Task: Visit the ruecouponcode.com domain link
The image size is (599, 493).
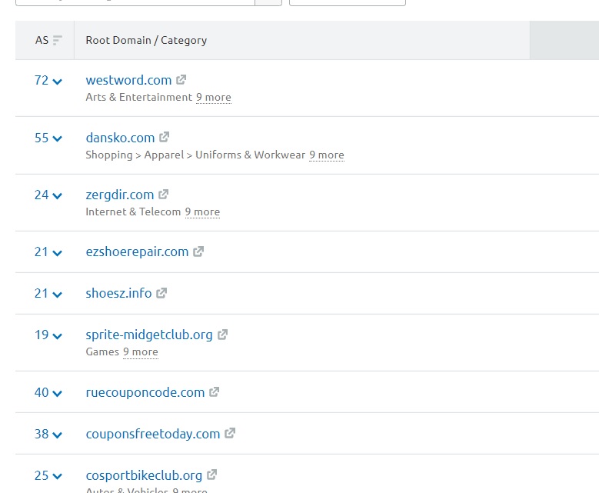Action: click(145, 392)
